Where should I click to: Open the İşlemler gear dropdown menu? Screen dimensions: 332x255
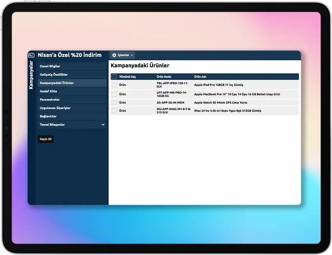coord(122,55)
